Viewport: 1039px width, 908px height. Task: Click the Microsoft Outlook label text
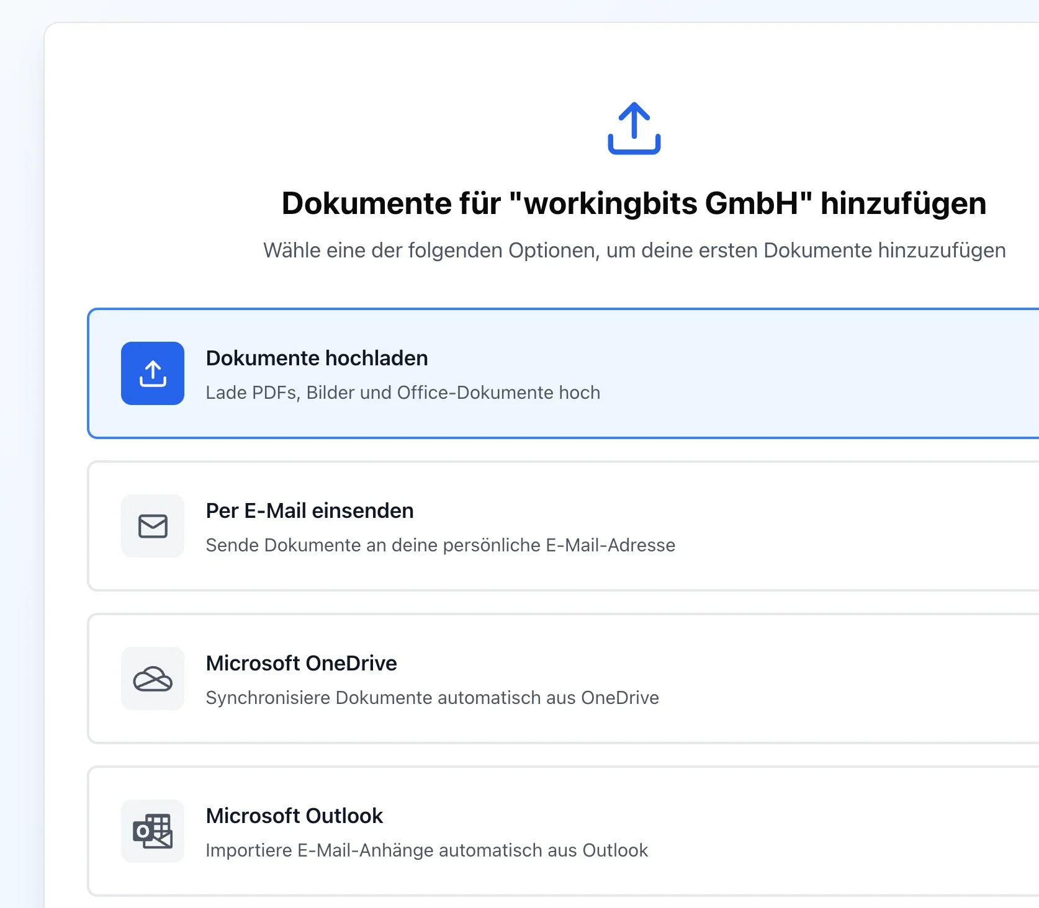[x=294, y=816]
